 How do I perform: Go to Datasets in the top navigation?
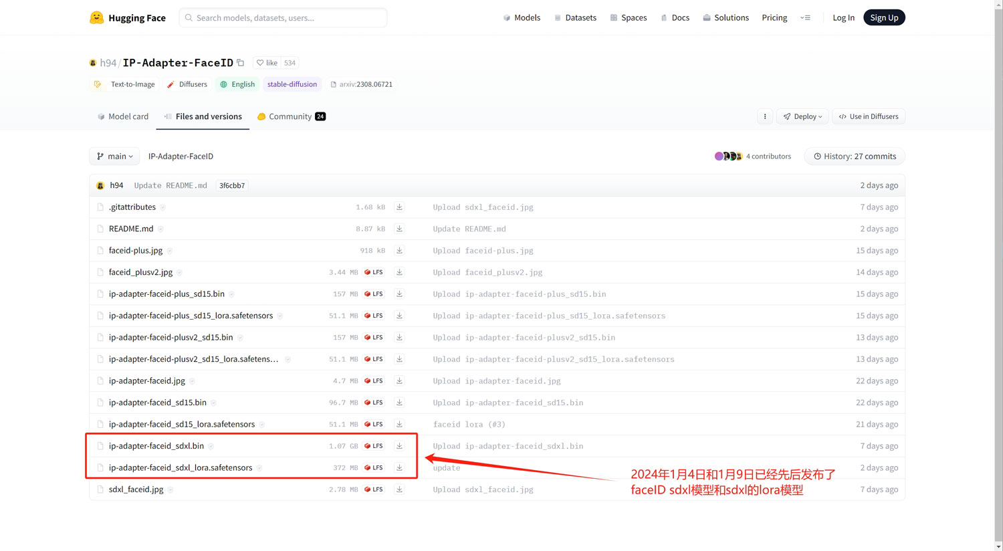coord(575,18)
